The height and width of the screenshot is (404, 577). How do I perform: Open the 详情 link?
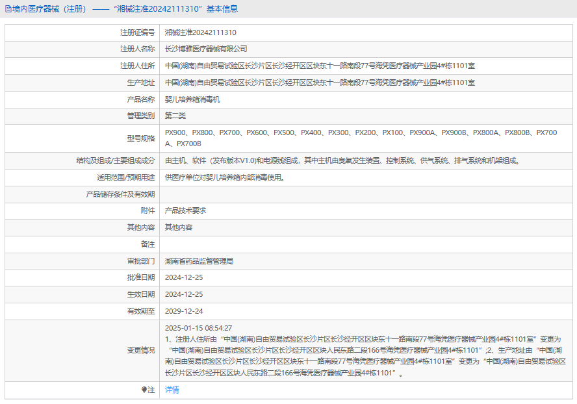tap(172, 390)
